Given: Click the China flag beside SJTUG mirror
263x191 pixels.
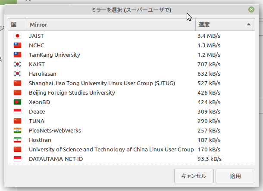Looking at the screenshot, I should click(17, 83).
